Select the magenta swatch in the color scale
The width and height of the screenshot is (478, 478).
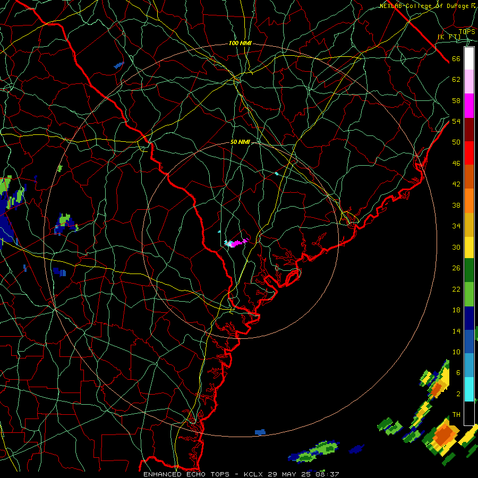tap(469, 106)
